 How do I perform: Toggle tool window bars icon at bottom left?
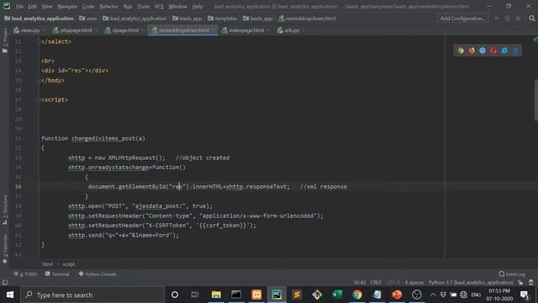click(5, 283)
